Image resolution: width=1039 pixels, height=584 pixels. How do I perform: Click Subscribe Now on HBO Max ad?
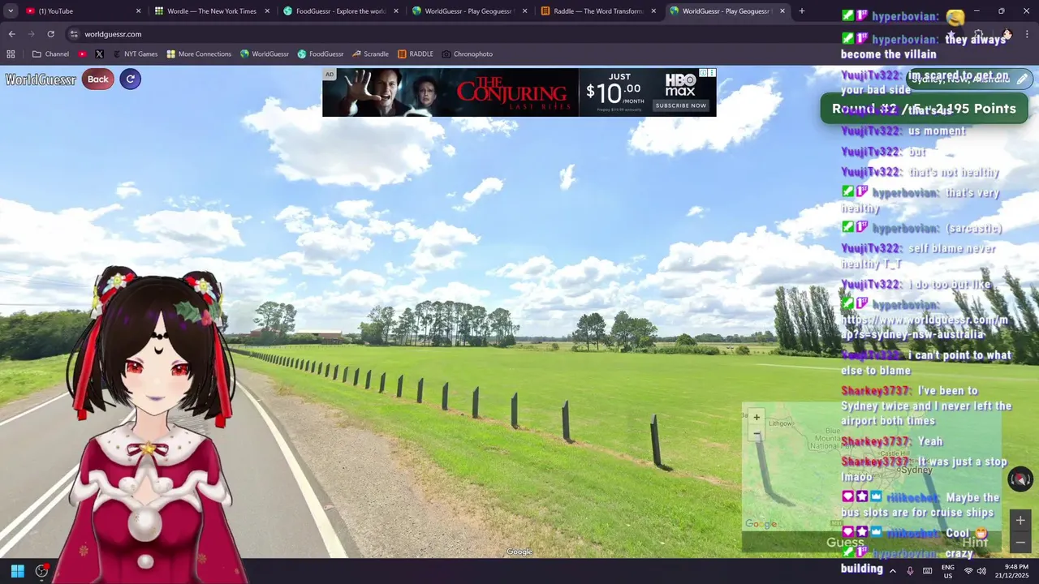pyautogui.click(x=681, y=105)
